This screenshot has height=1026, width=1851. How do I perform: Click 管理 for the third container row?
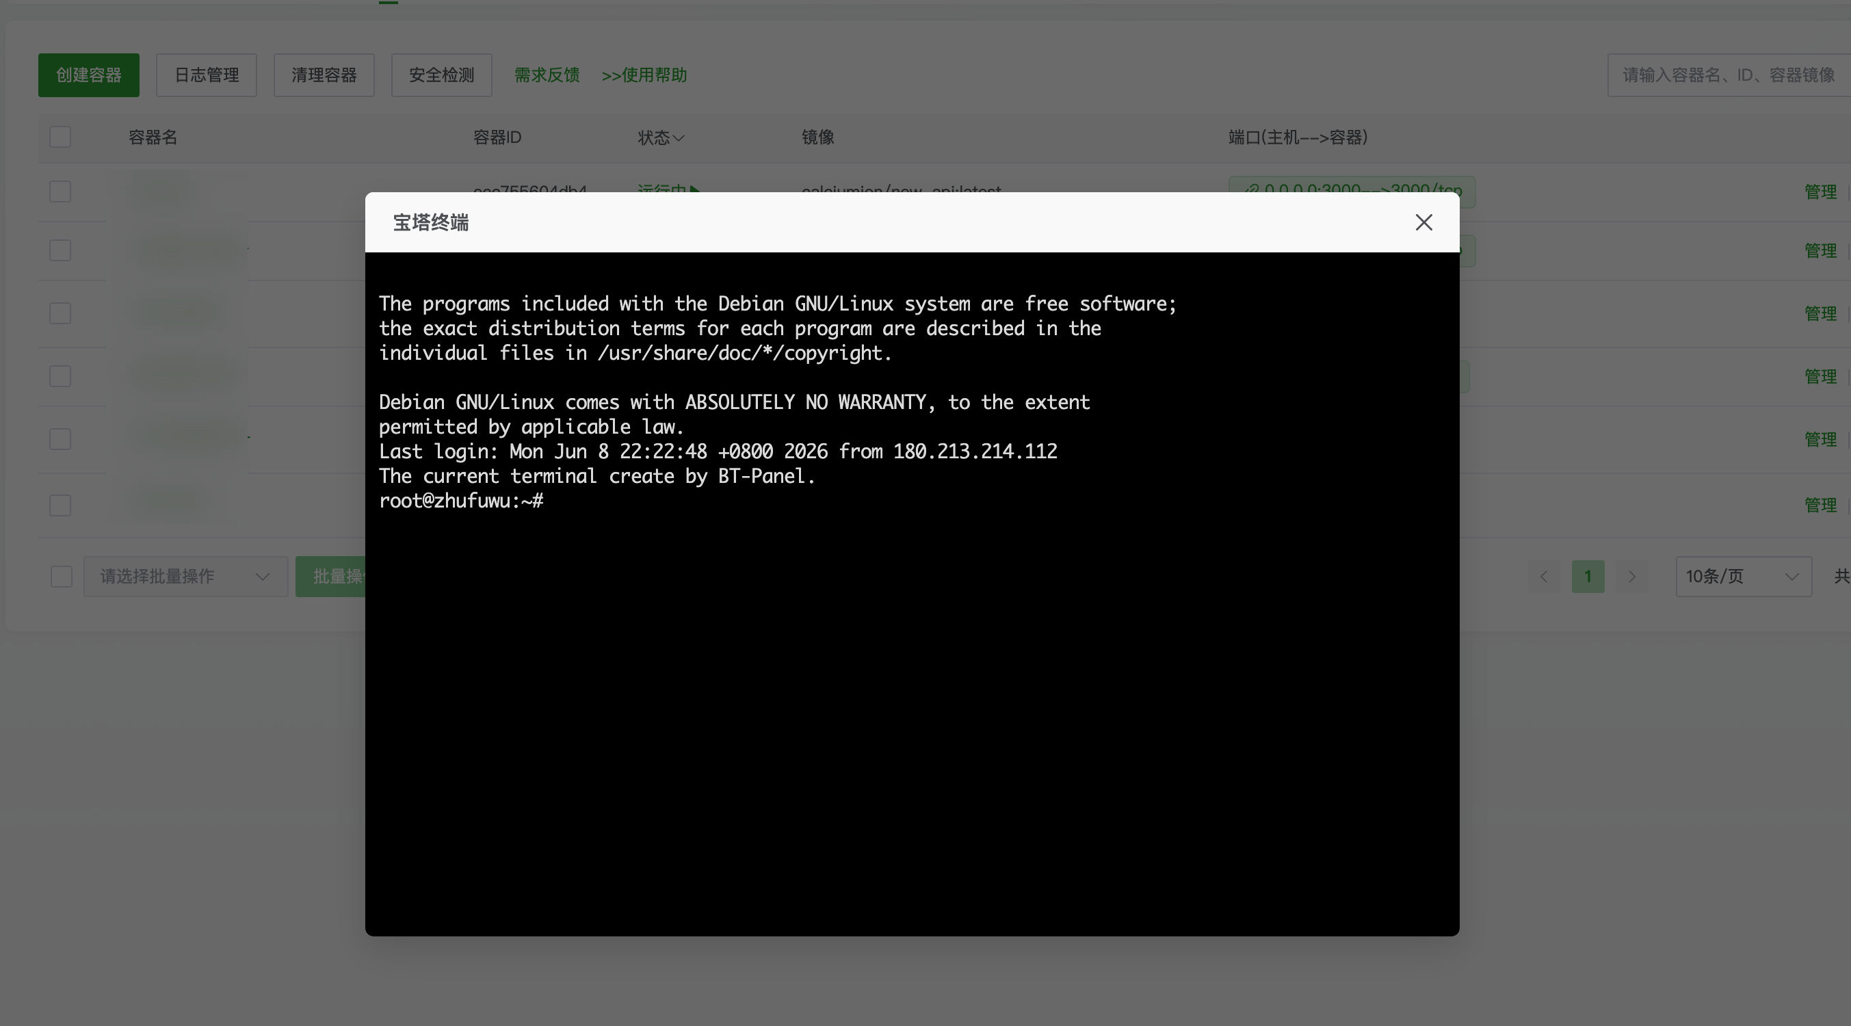pos(1820,313)
